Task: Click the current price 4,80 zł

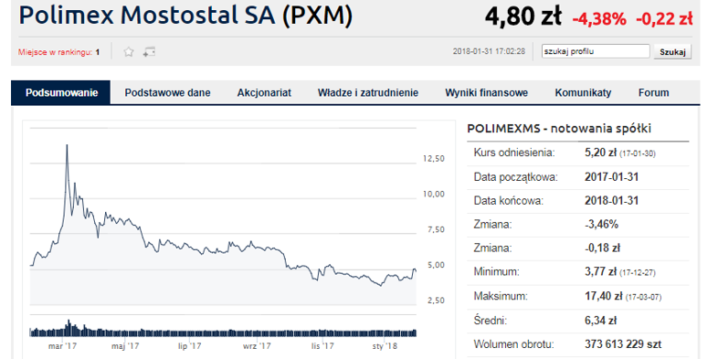Action: [x=523, y=17]
